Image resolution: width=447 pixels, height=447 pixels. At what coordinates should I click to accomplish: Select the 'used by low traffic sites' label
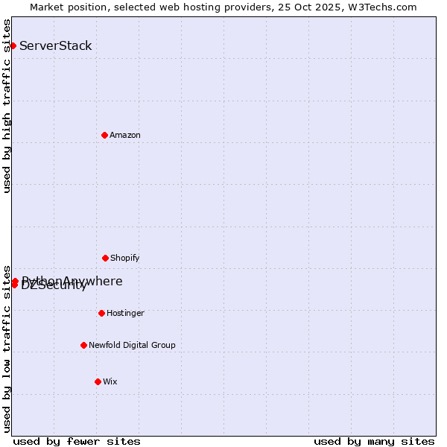click(x=7, y=348)
